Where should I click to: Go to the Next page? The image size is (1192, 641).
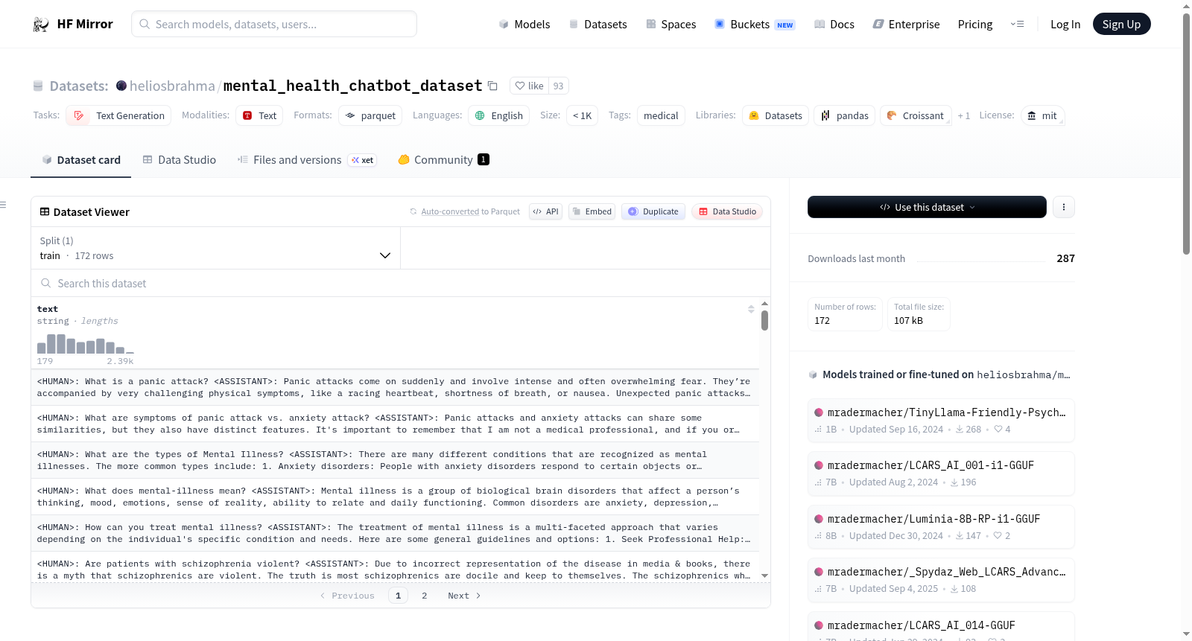point(464,596)
